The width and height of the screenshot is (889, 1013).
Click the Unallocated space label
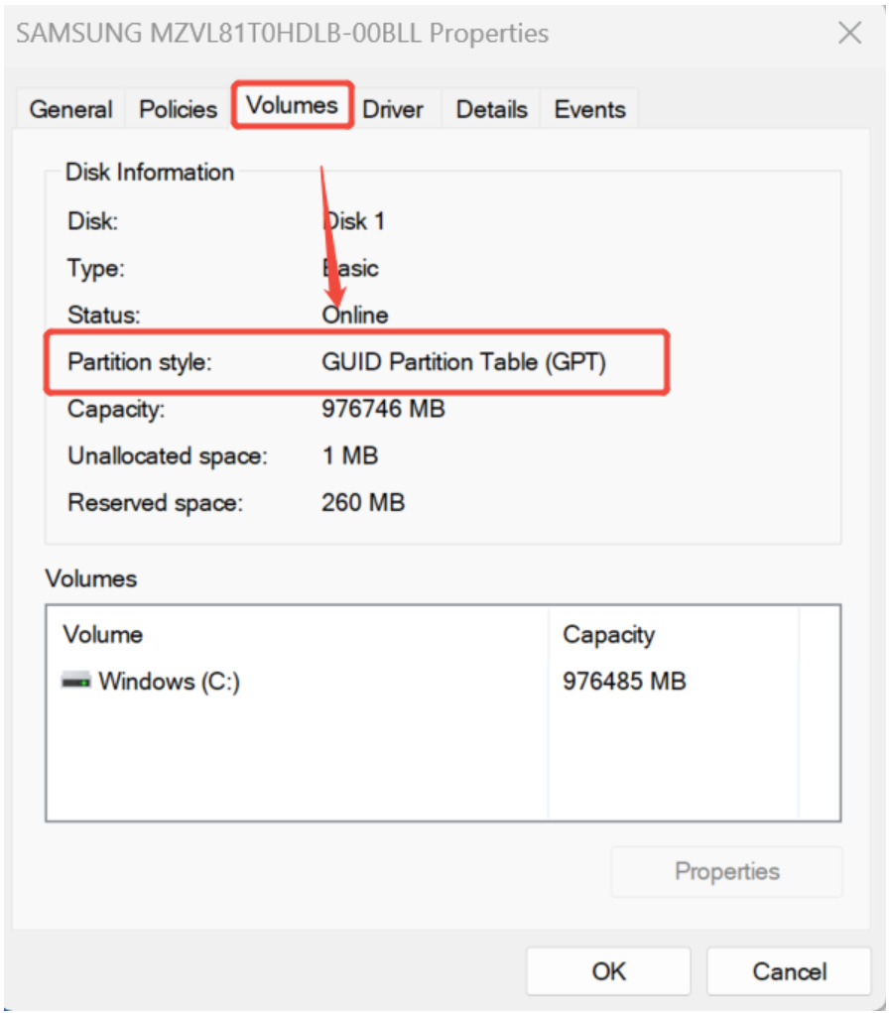tap(168, 456)
